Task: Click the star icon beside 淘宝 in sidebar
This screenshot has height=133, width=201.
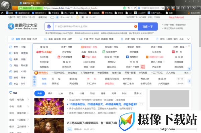Action: point(11,65)
